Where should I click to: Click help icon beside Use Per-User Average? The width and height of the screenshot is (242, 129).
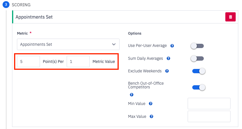tap(172, 46)
